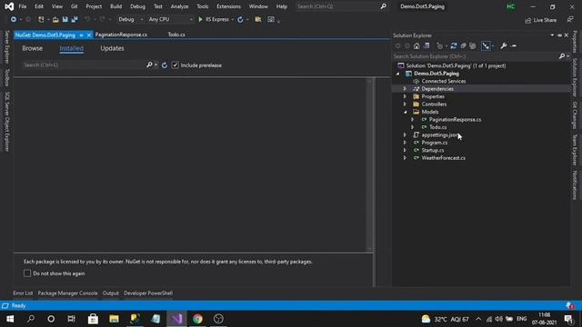Open File Explorer from the Windows taskbar

coord(114,319)
